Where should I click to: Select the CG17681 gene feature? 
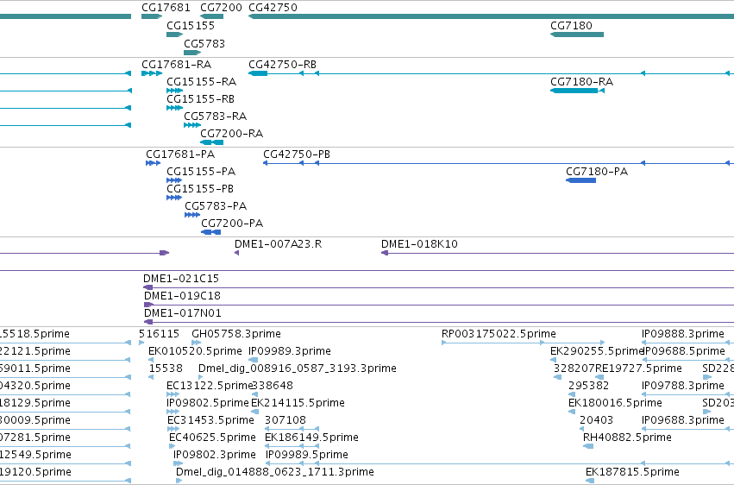(x=152, y=16)
